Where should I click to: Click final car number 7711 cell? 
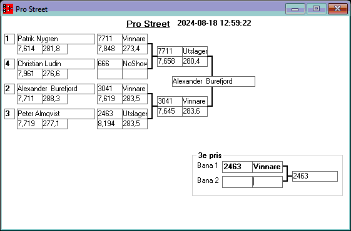tap(170, 51)
